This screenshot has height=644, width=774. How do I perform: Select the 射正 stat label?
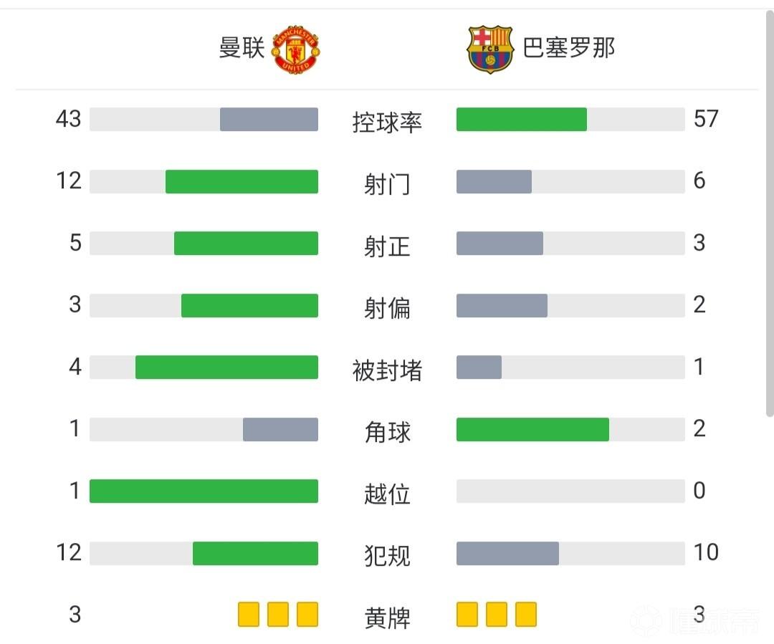(387, 246)
